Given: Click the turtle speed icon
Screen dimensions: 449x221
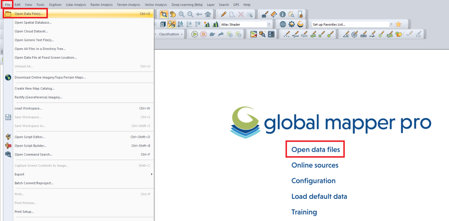Looking at the screenshot, I should (x=212, y=34).
